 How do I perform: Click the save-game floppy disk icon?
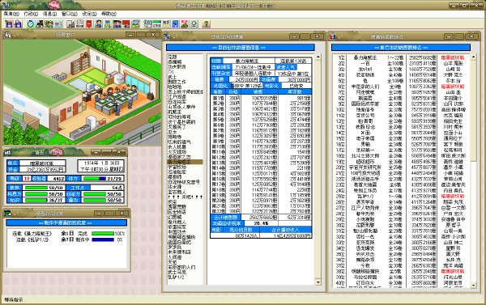[x=9, y=23]
